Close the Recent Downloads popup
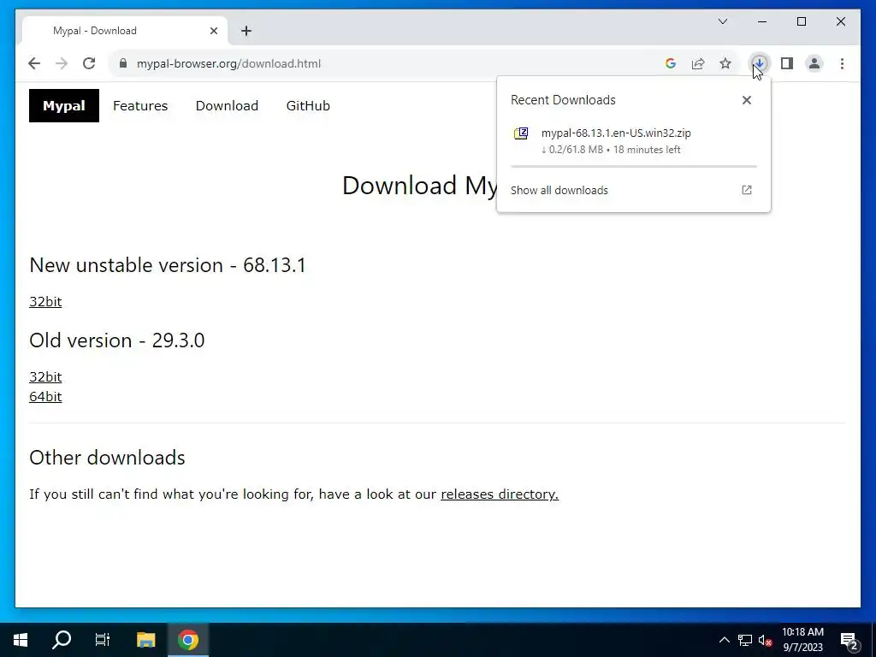 (746, 100)
